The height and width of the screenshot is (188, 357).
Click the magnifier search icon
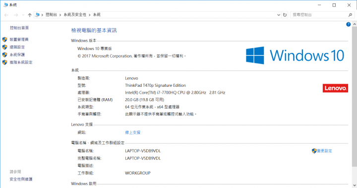(350, 15)
